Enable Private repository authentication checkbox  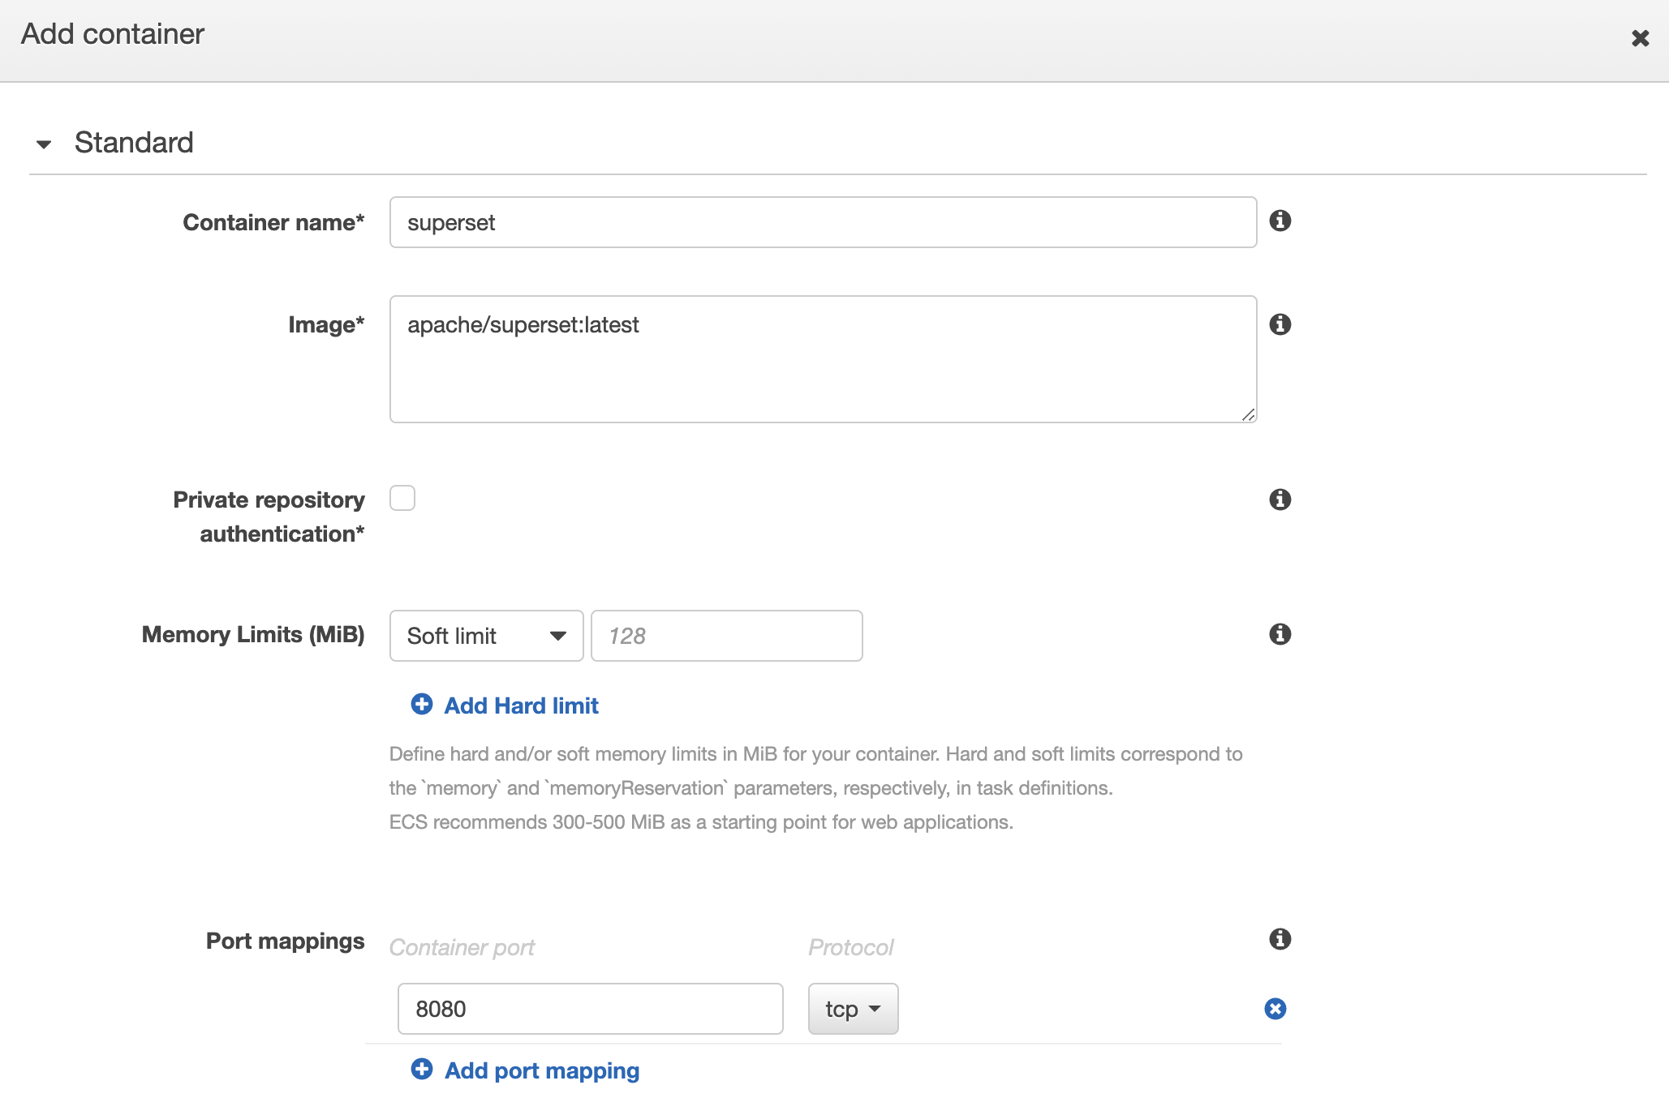click(x=402, y=498)
